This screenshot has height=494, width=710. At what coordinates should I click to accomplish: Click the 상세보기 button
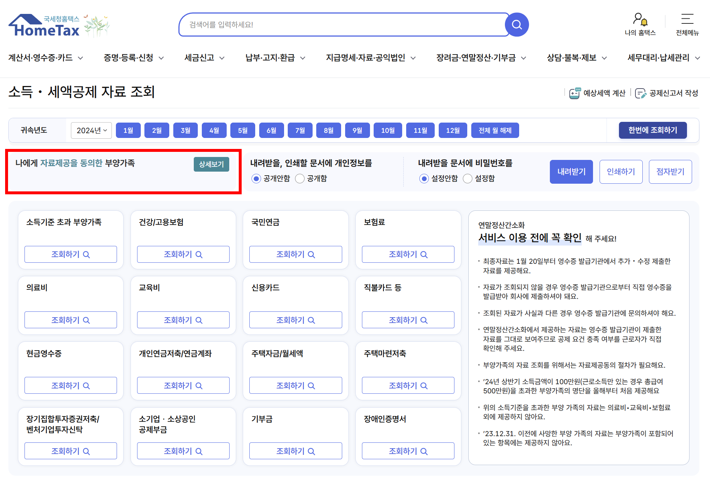click(211, 164)
